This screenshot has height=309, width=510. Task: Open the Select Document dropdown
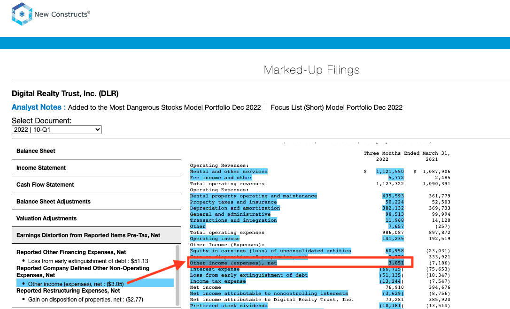[57, 129]
